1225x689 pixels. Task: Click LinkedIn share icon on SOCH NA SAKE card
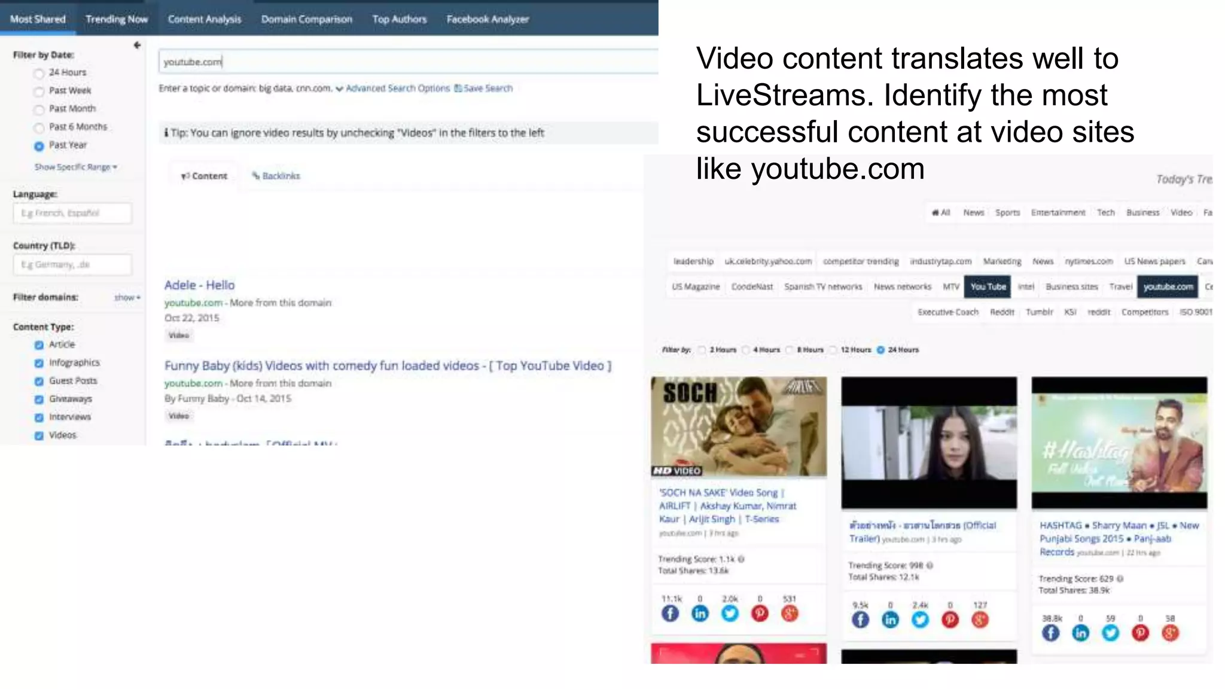pyautogui.click(x=700, y=613)
